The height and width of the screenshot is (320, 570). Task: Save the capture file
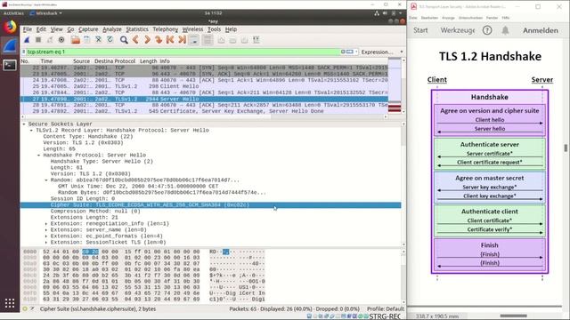(87, 40)
